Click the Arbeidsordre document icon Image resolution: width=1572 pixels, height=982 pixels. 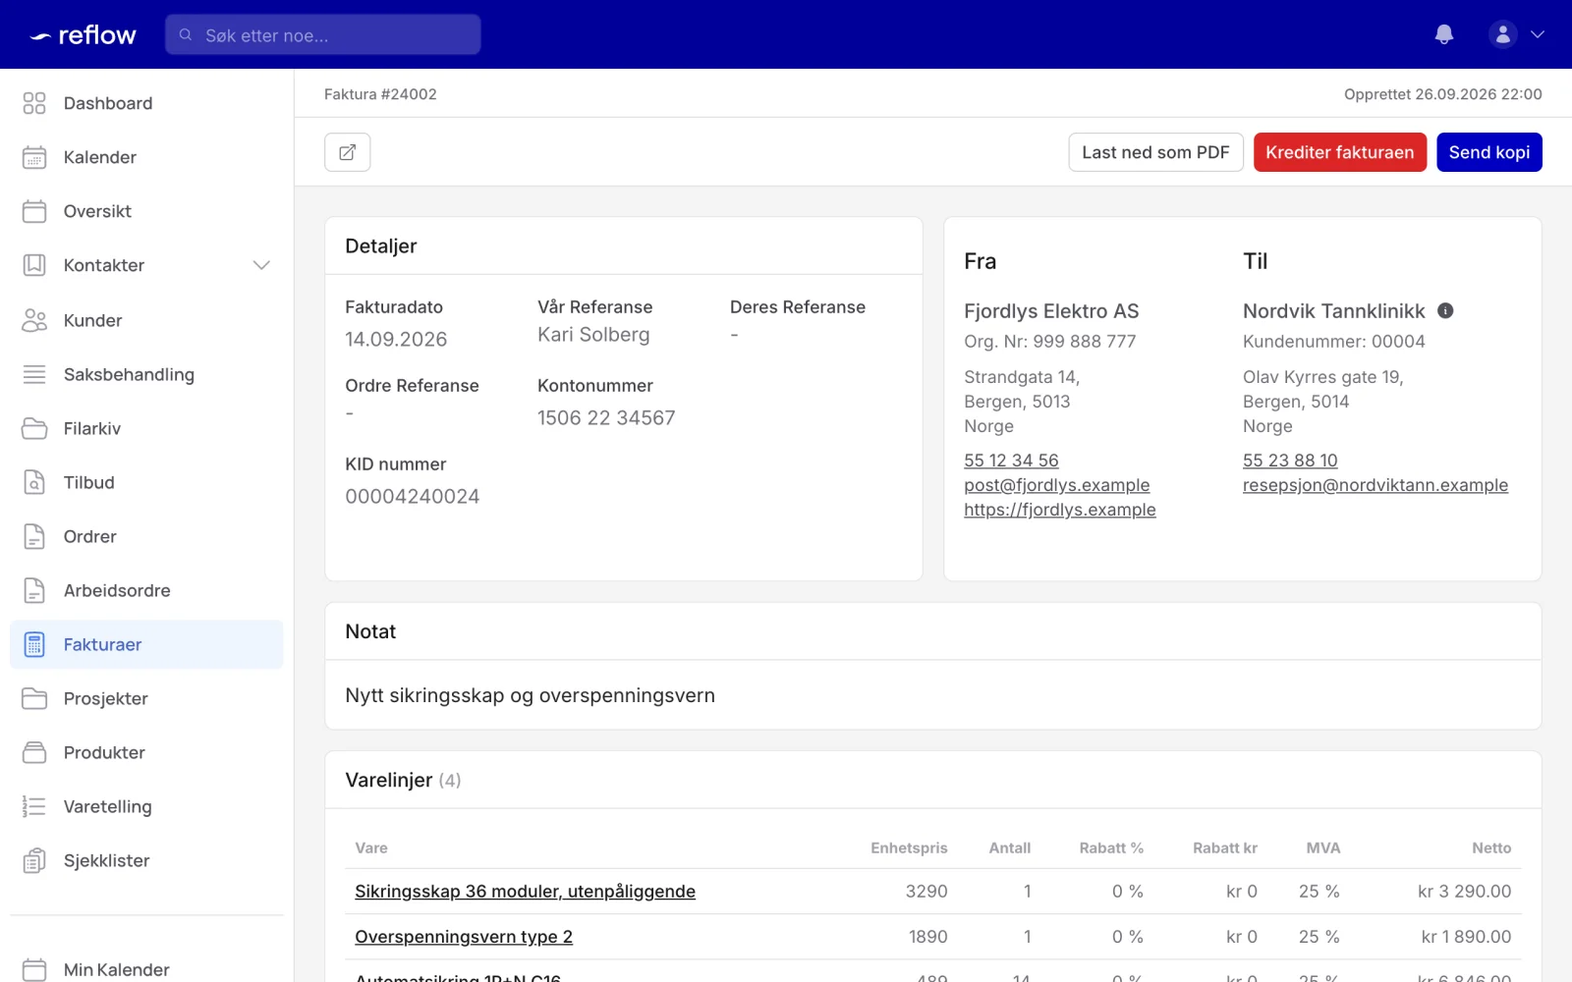(x=34, y=590)
